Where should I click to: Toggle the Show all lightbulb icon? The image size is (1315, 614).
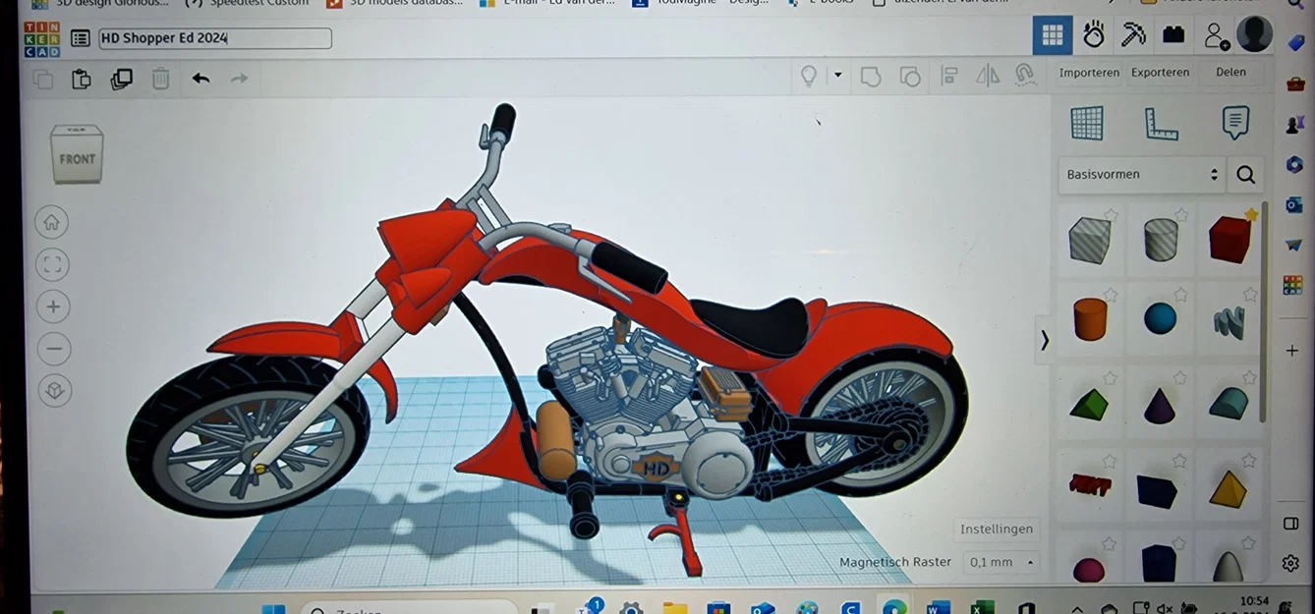point(809,76)
